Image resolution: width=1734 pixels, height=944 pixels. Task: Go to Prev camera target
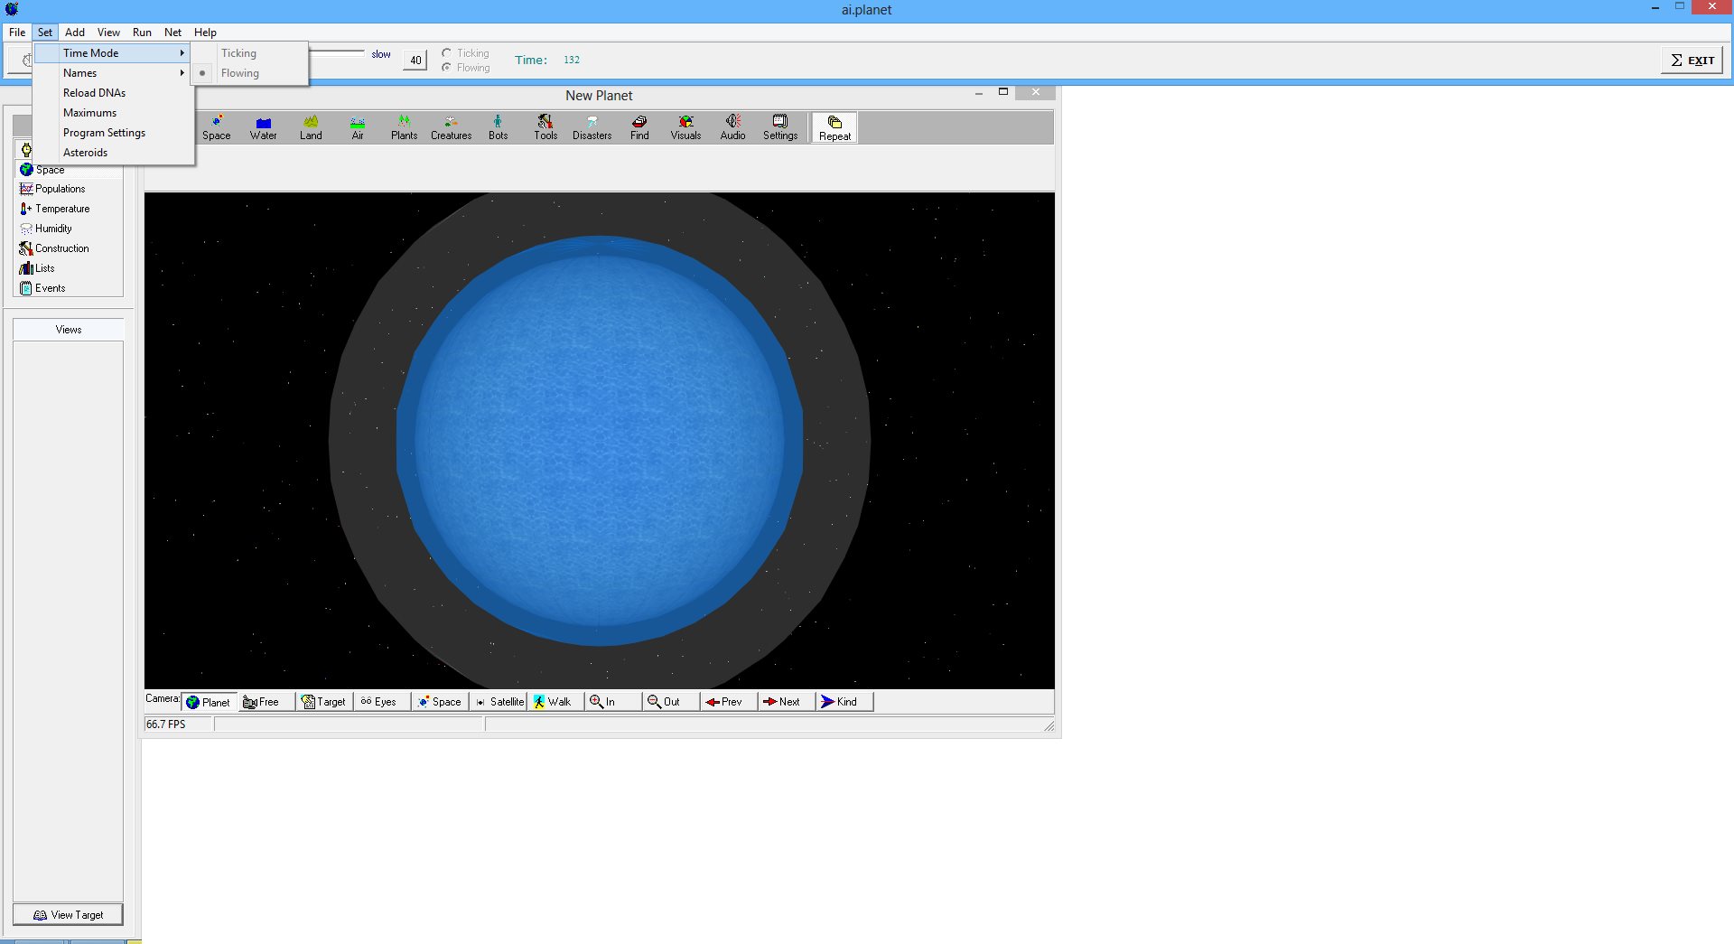pos(728,702)
